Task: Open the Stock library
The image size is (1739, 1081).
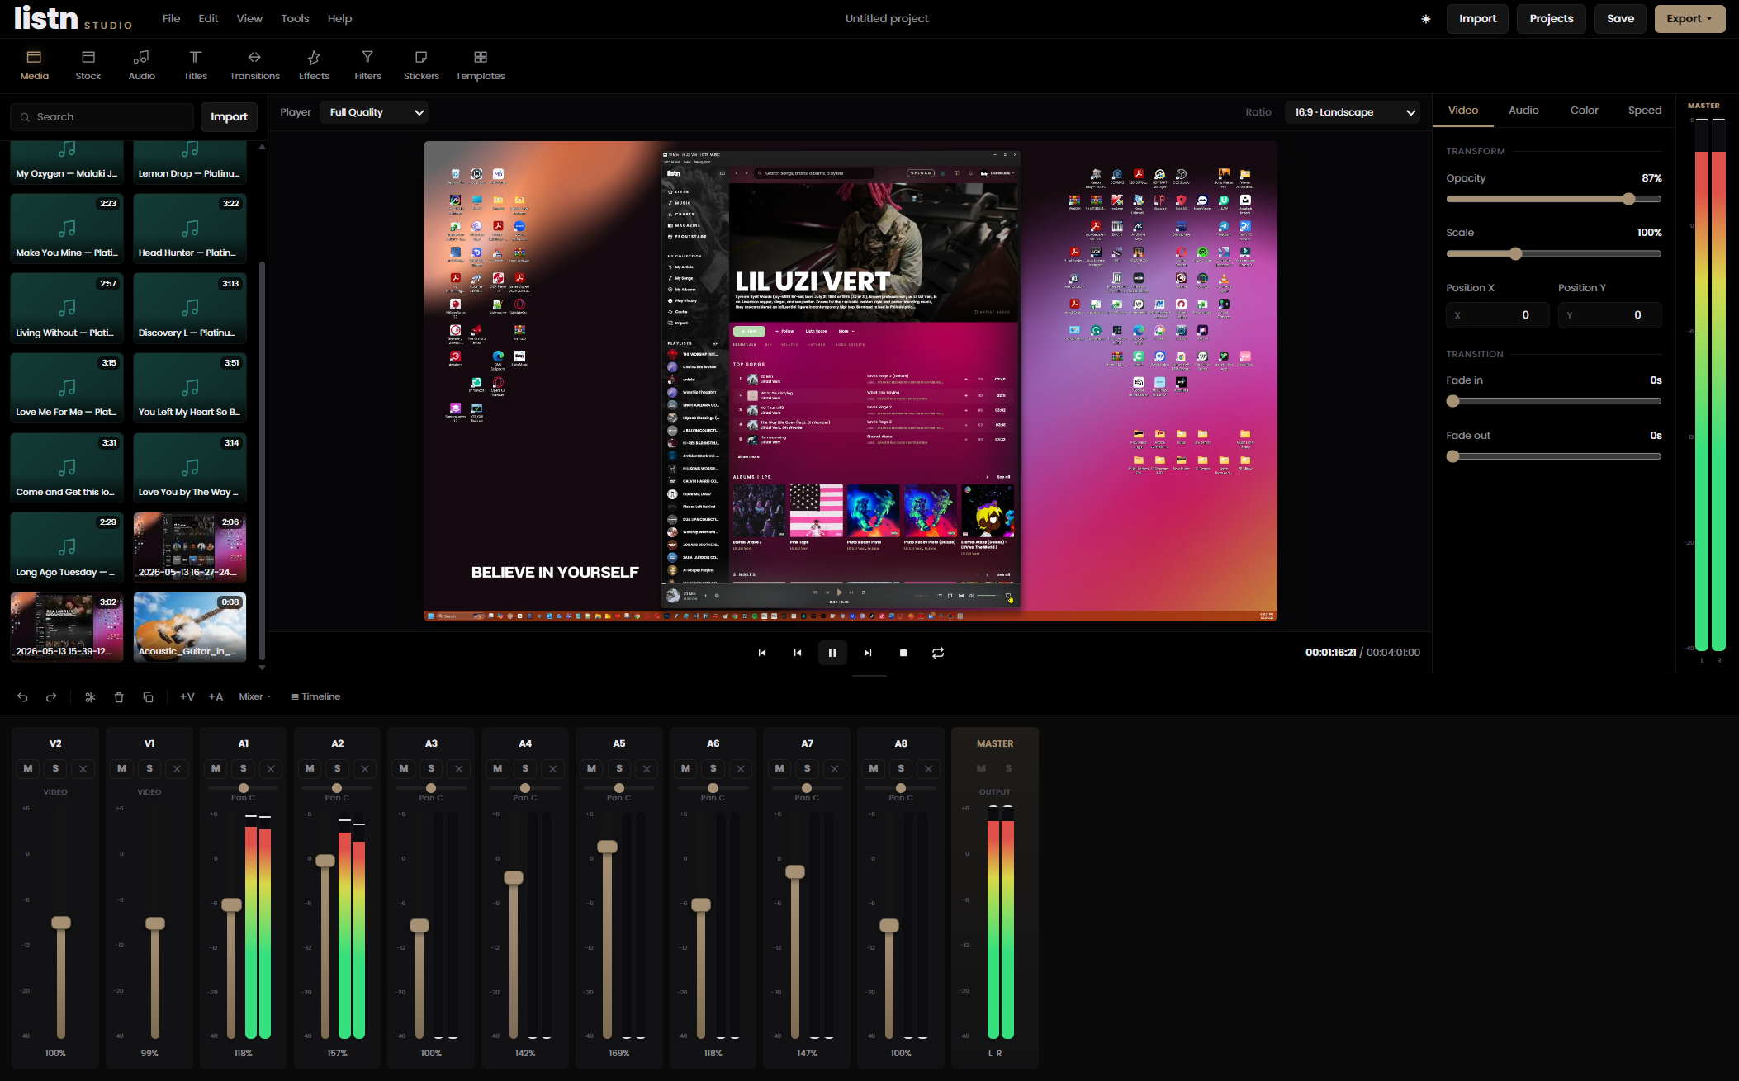Action: tap(88, 65)
